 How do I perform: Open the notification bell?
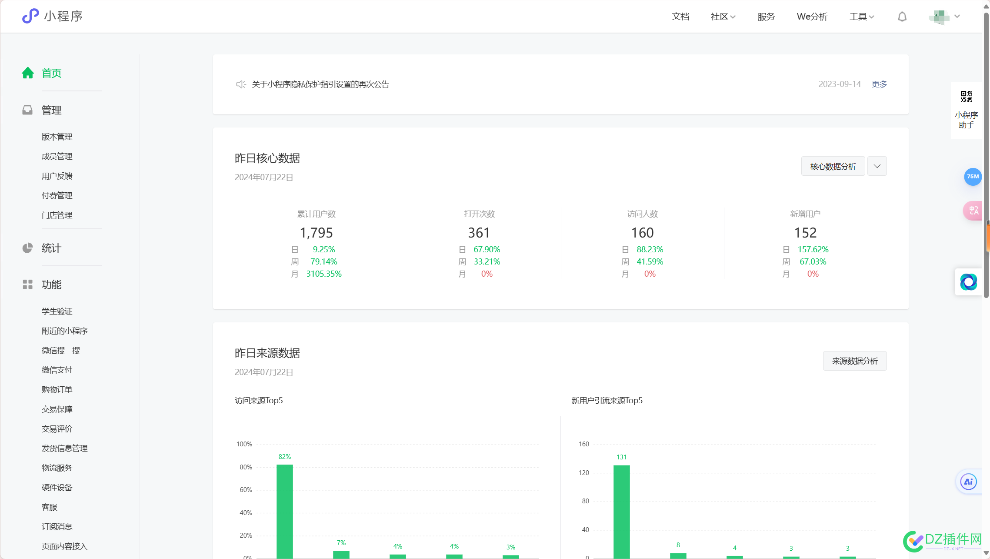click(x=902, y=17)
